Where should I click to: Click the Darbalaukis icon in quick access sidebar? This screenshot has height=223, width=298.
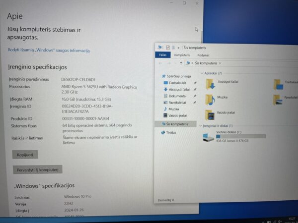coord(166,83)
